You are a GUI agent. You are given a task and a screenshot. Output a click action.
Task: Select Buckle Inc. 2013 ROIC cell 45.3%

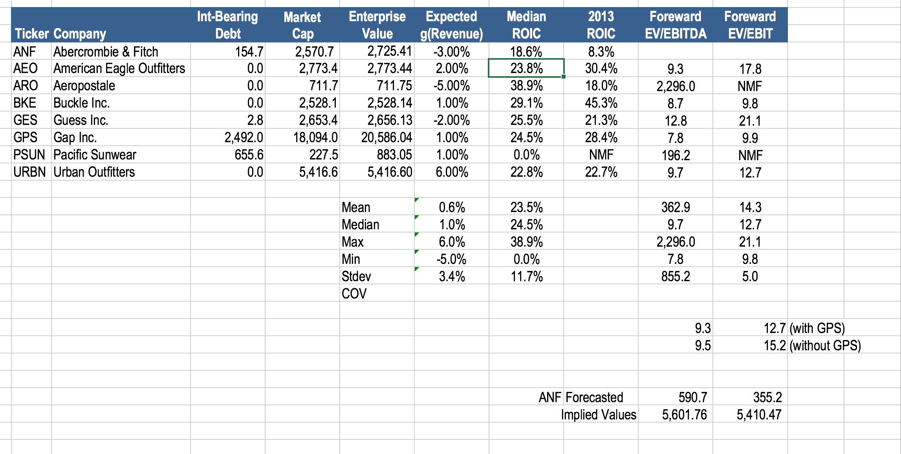click(601, 103)
